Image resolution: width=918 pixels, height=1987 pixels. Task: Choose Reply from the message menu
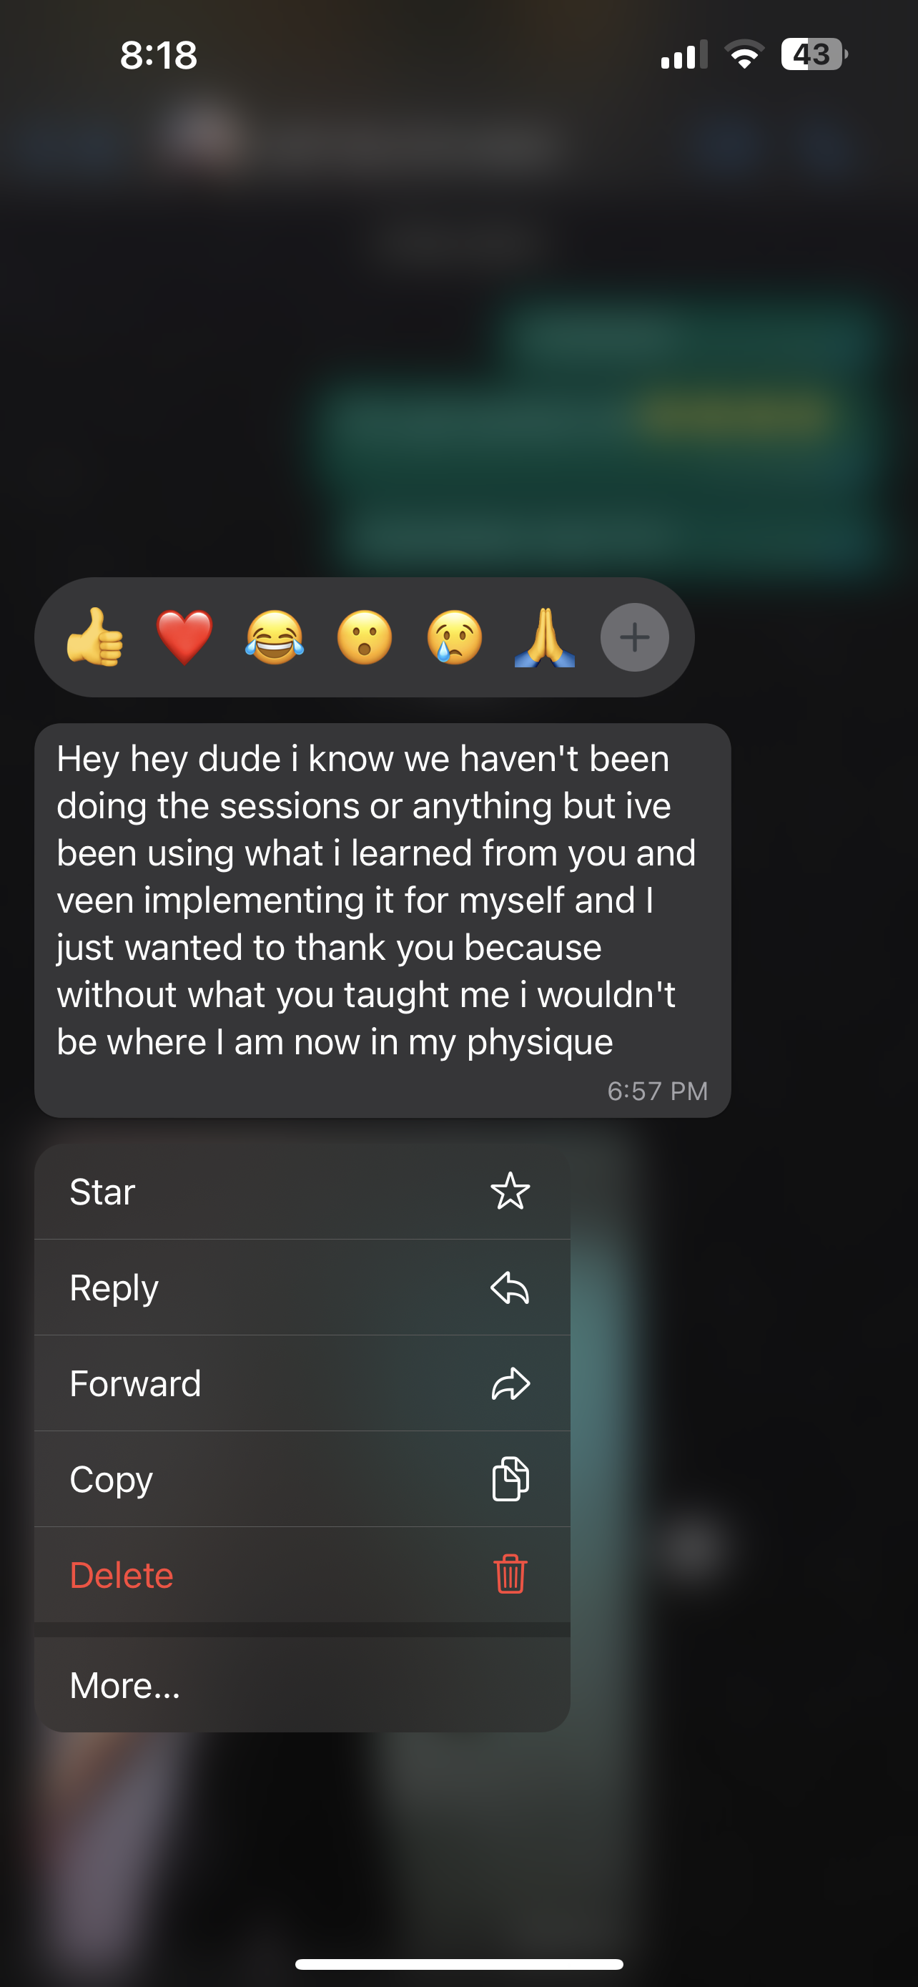302,1287
